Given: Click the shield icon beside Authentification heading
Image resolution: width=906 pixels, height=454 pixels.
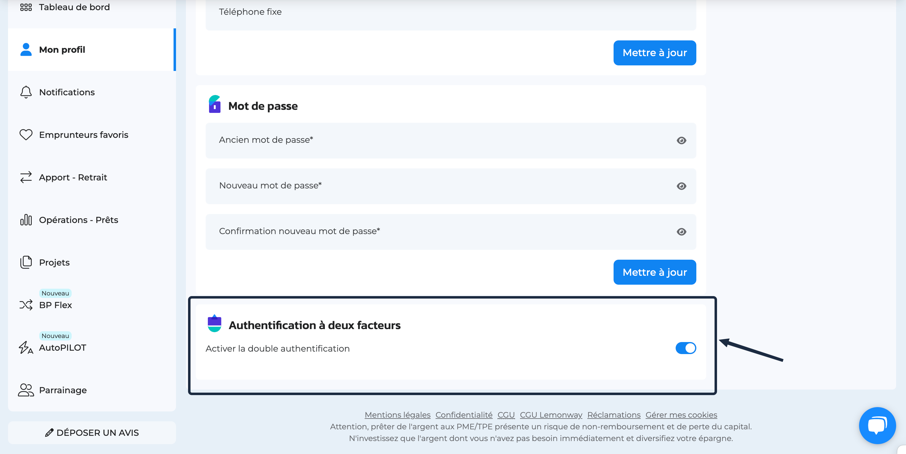Looking at the screenshot, I should 215,323.
